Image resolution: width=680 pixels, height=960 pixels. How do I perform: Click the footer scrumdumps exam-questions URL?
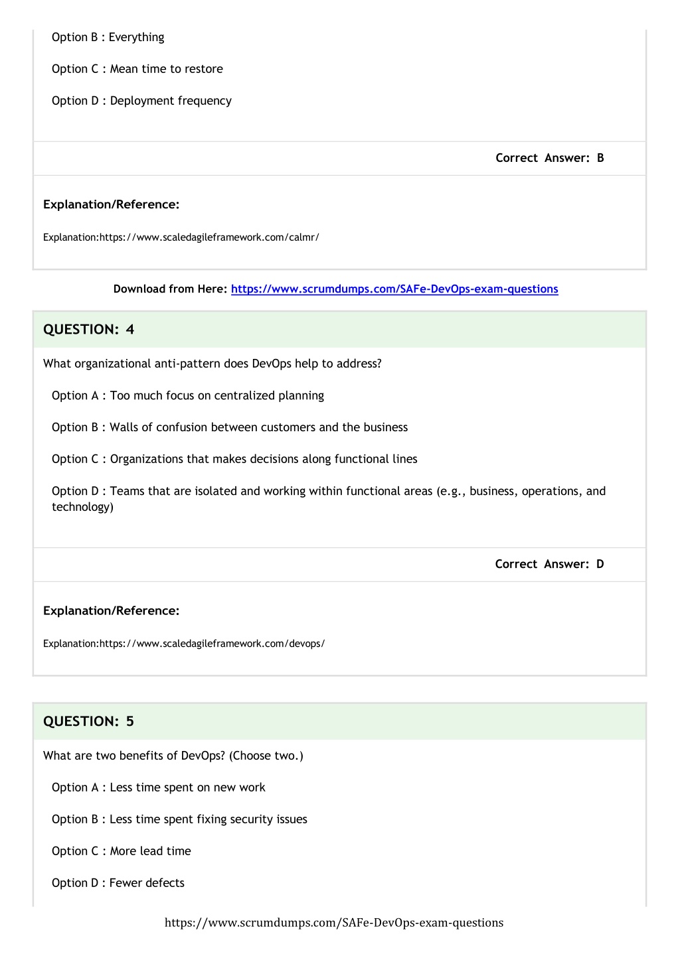point(334,922)
